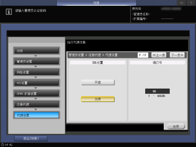The height and width of the screenshot is (147, 196).
Task: Select 关闭 under SSL设置
Action: (x=98, y=99)
